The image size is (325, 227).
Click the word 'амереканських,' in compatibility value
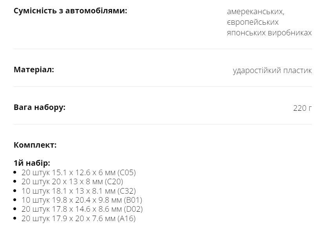tap(256, 11)
